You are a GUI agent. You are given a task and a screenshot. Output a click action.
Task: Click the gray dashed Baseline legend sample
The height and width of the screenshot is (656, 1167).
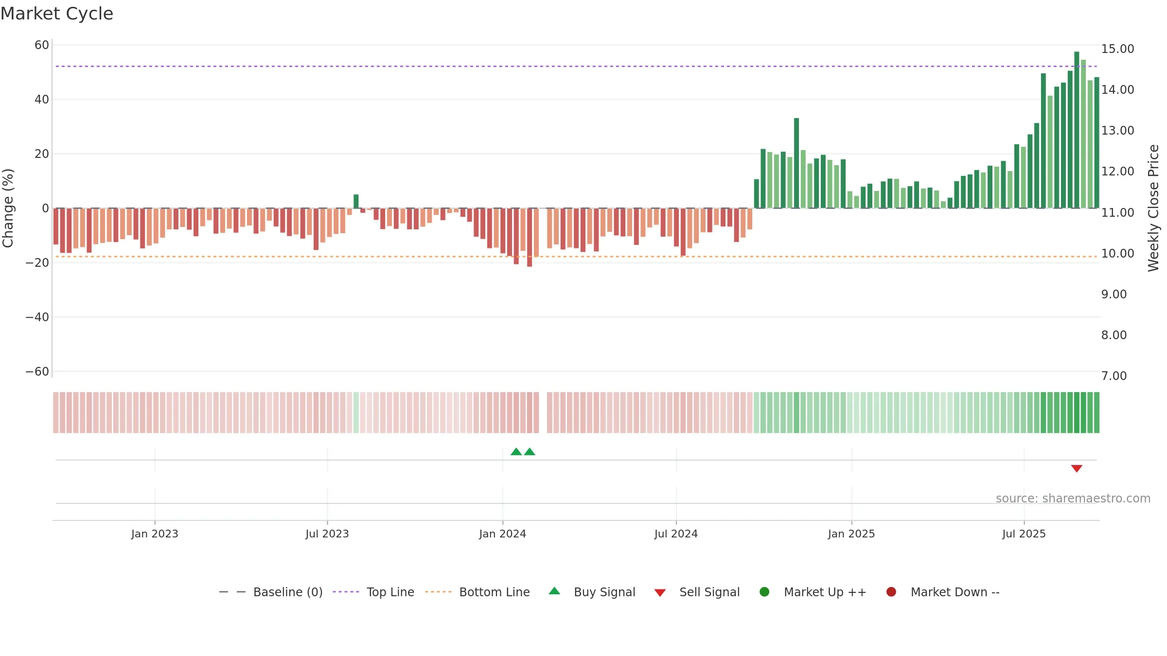(232, 592)
